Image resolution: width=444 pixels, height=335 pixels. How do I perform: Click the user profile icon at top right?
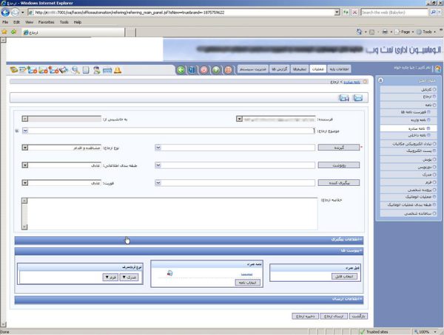(x=437, y=69)
